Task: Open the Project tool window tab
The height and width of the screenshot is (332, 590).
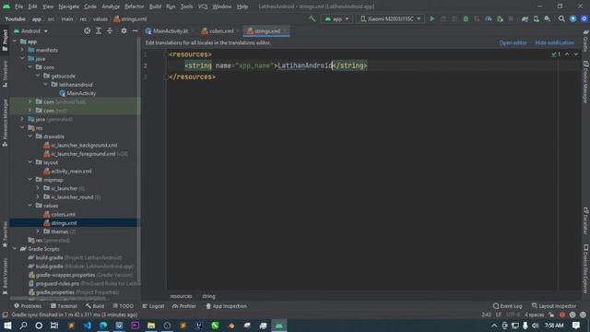Action: (5, 40)
